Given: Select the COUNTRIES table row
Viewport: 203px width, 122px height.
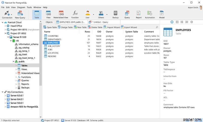Looking at the screenshot, I should coord(101,36).
